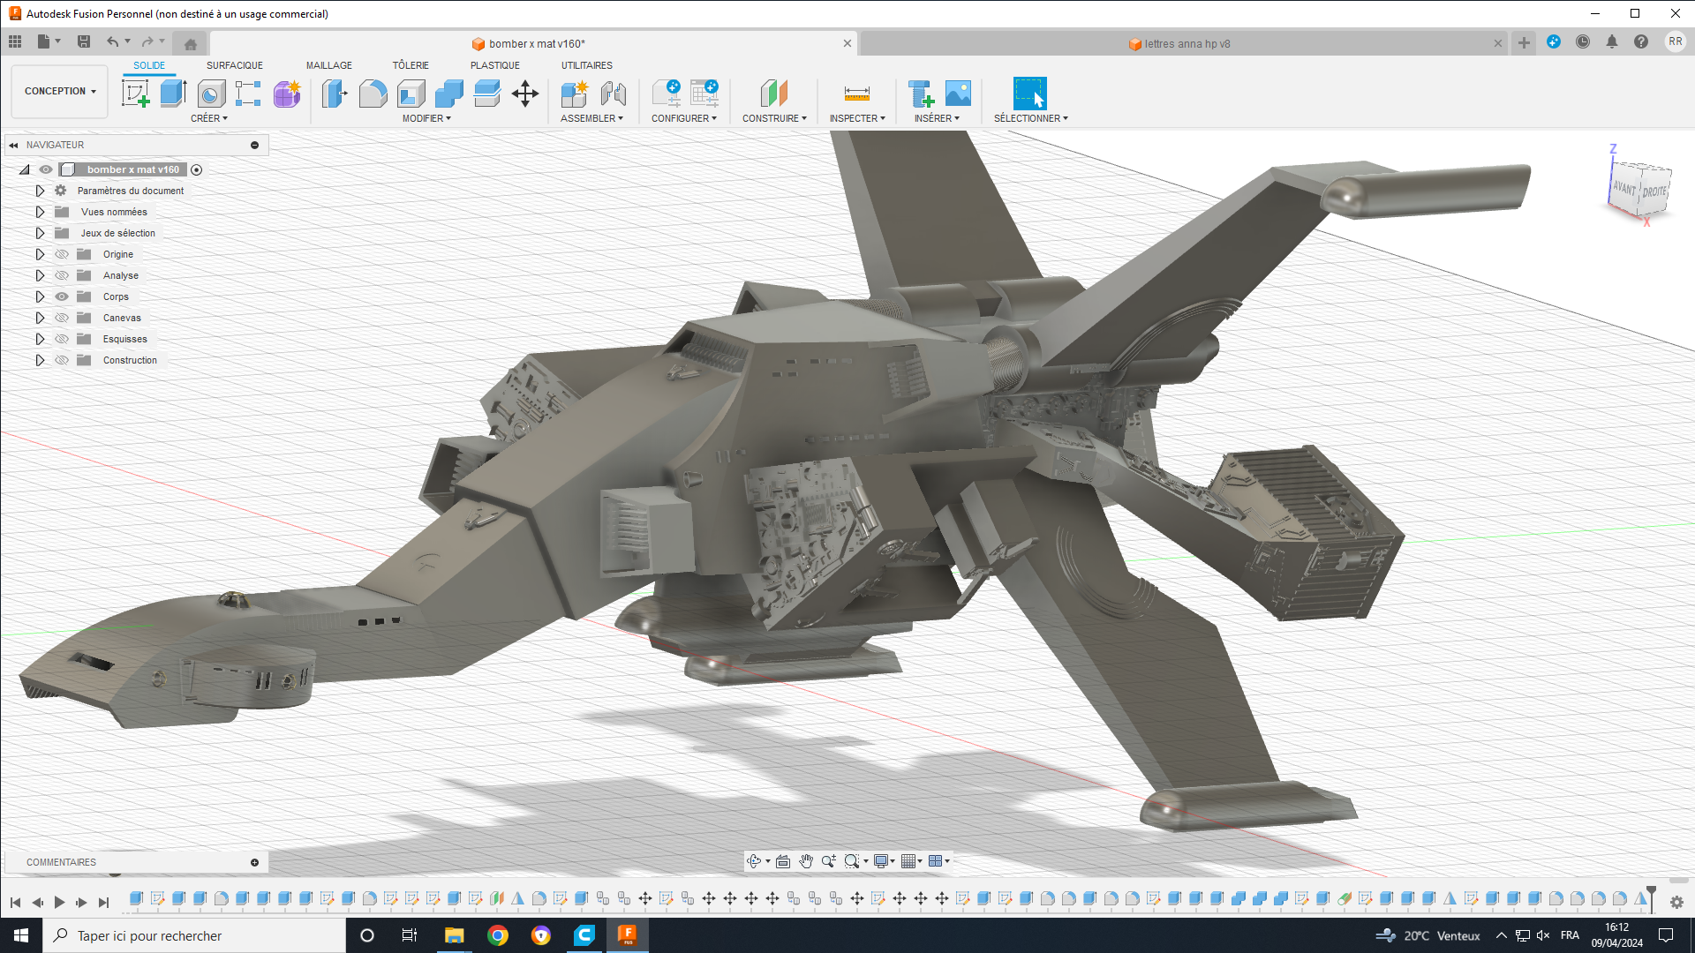Open the CONCEPTION workspace dropdown

tap(60, 91)
